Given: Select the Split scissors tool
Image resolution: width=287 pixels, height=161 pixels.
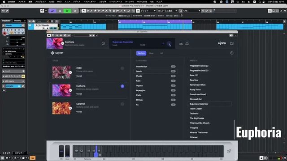Looking at the screenshot, I should pyautogui.click(x=99, y=11).
